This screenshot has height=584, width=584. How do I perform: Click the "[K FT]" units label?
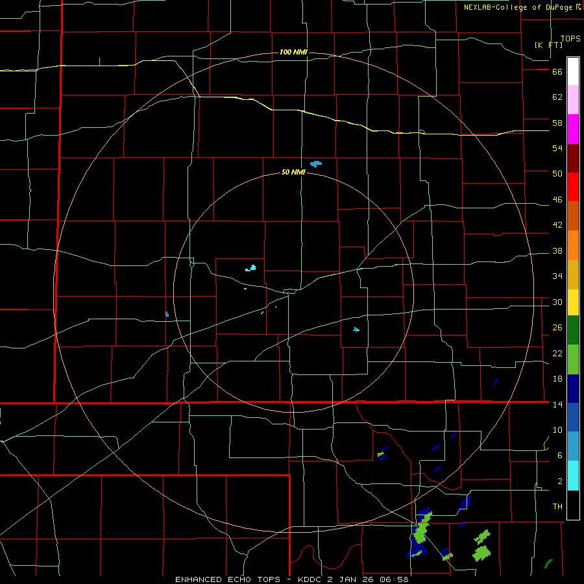(548, 45)
